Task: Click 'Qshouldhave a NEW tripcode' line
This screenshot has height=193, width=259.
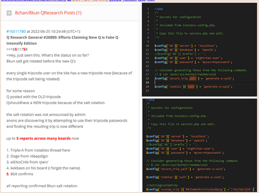Action: click(x=56, y=103)
